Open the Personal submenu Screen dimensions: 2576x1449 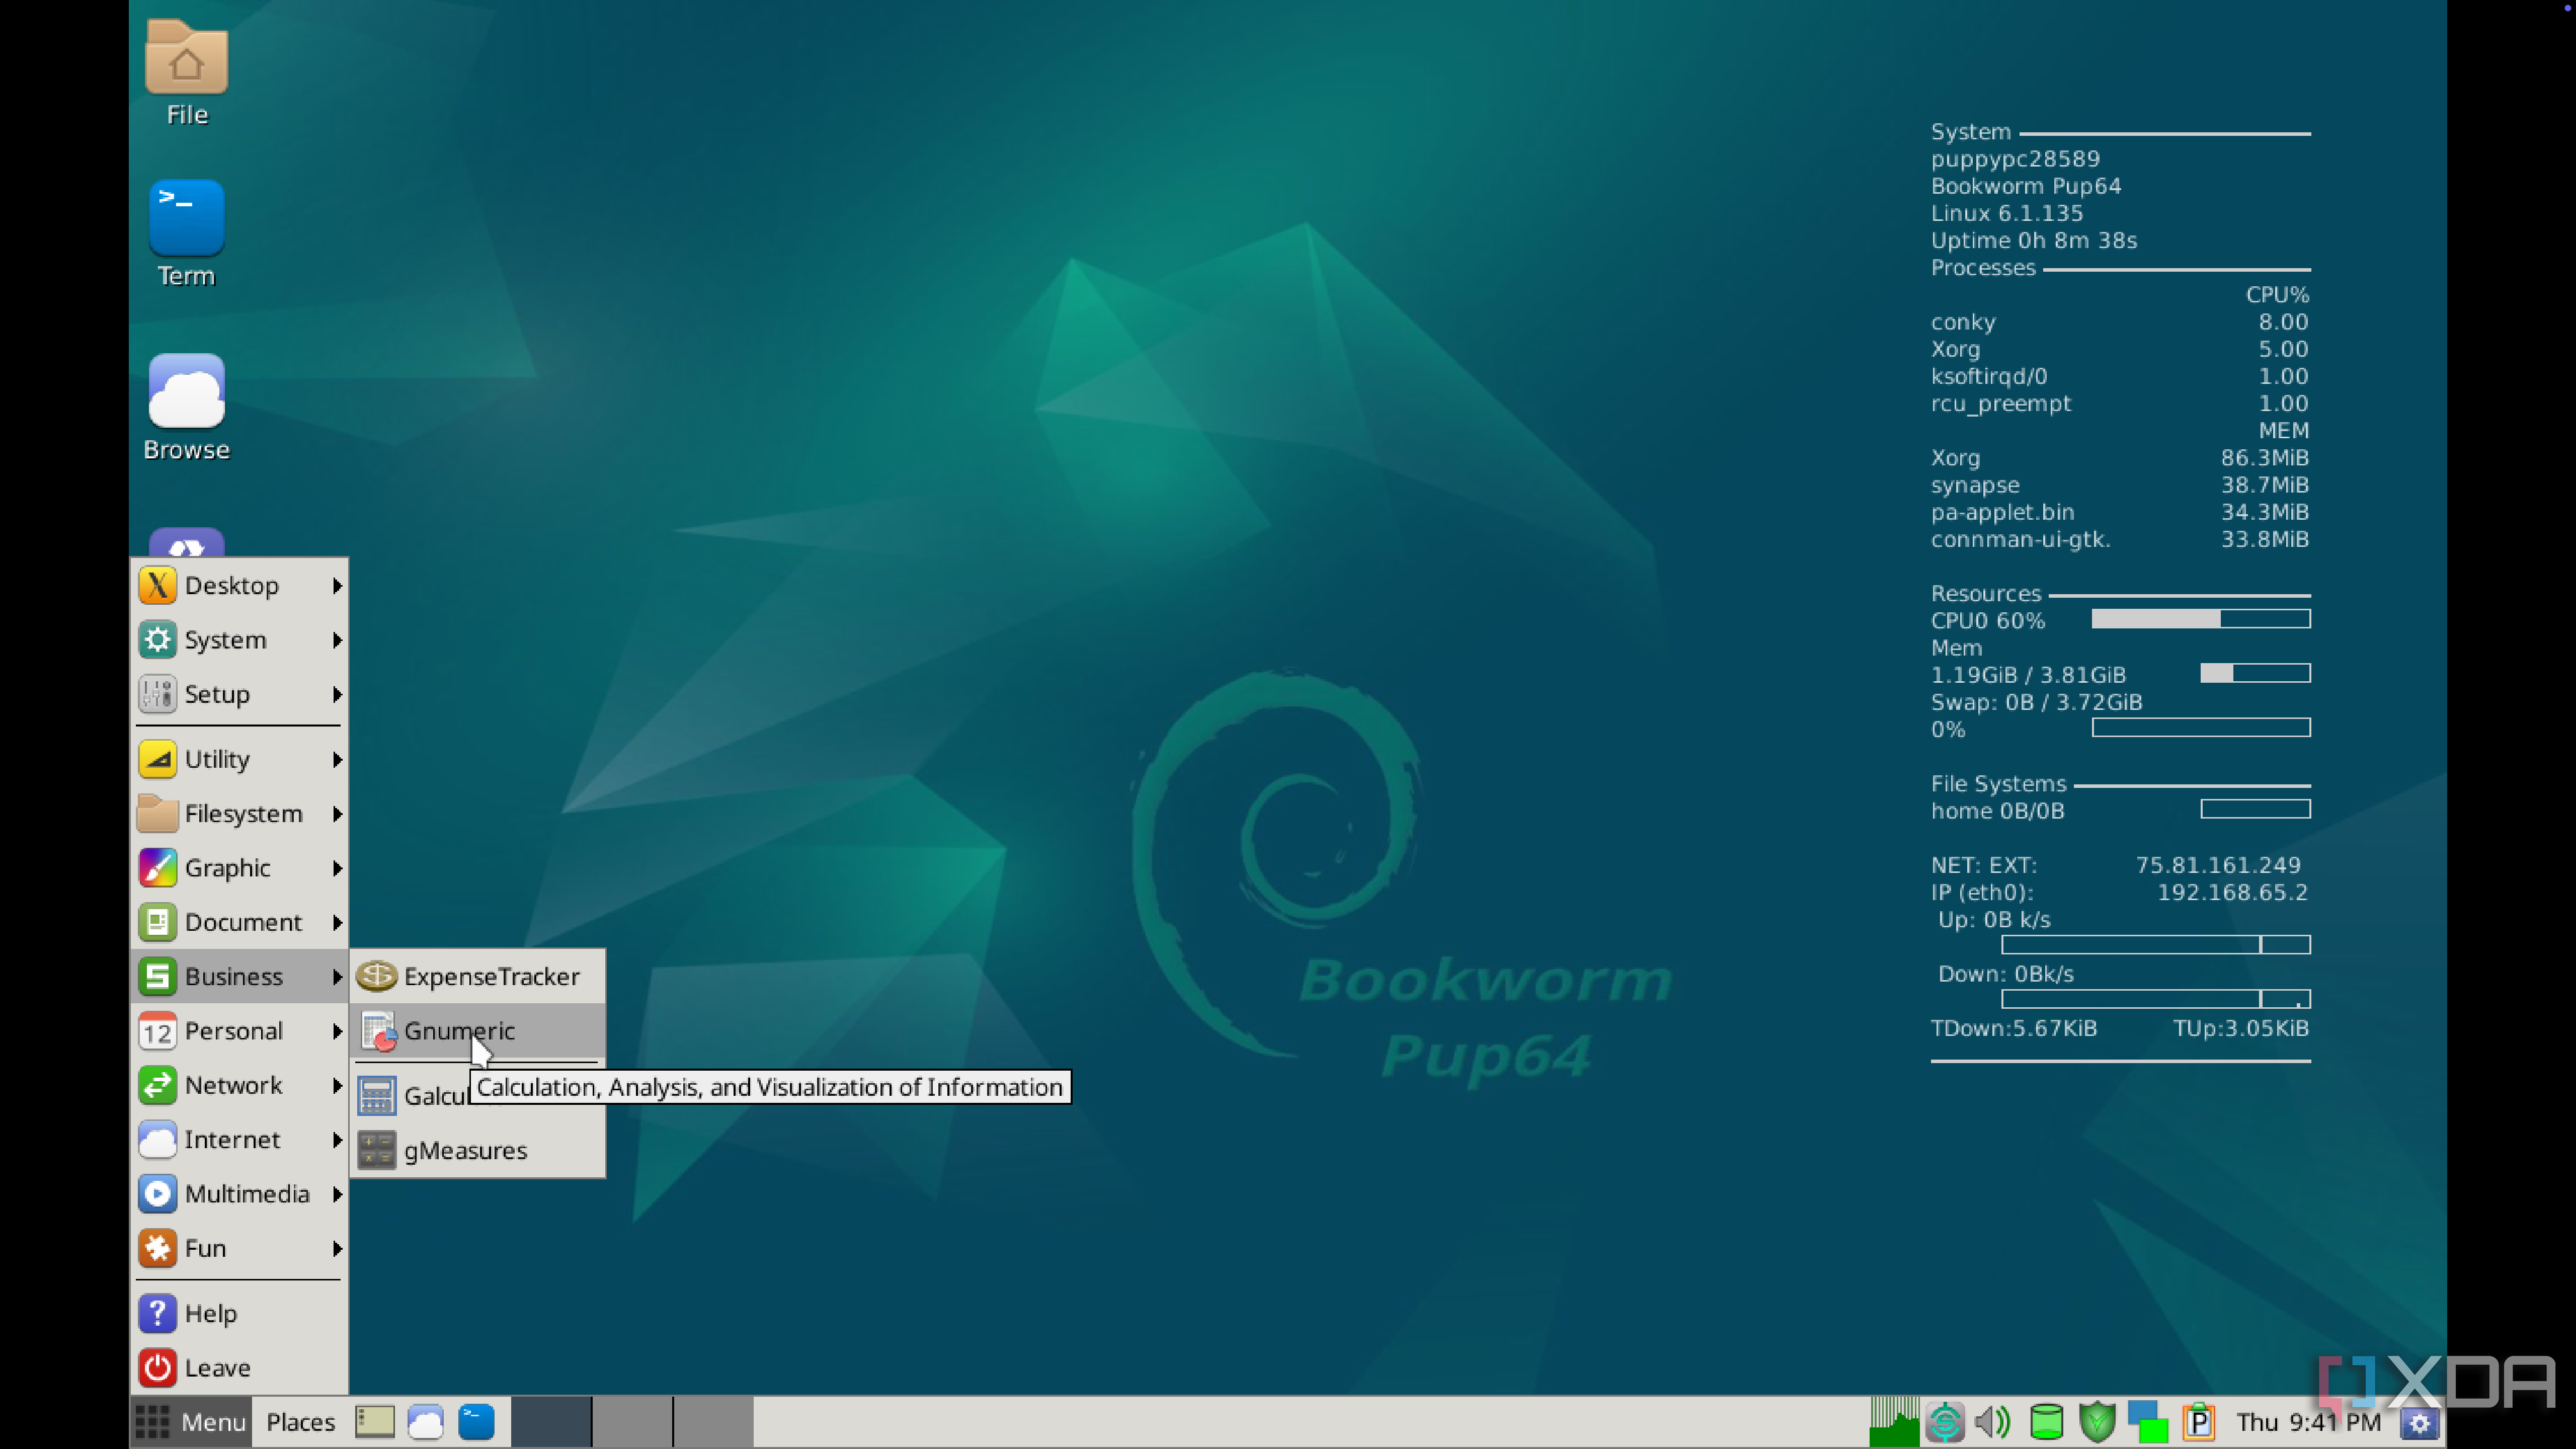[x=240, y=1030]
